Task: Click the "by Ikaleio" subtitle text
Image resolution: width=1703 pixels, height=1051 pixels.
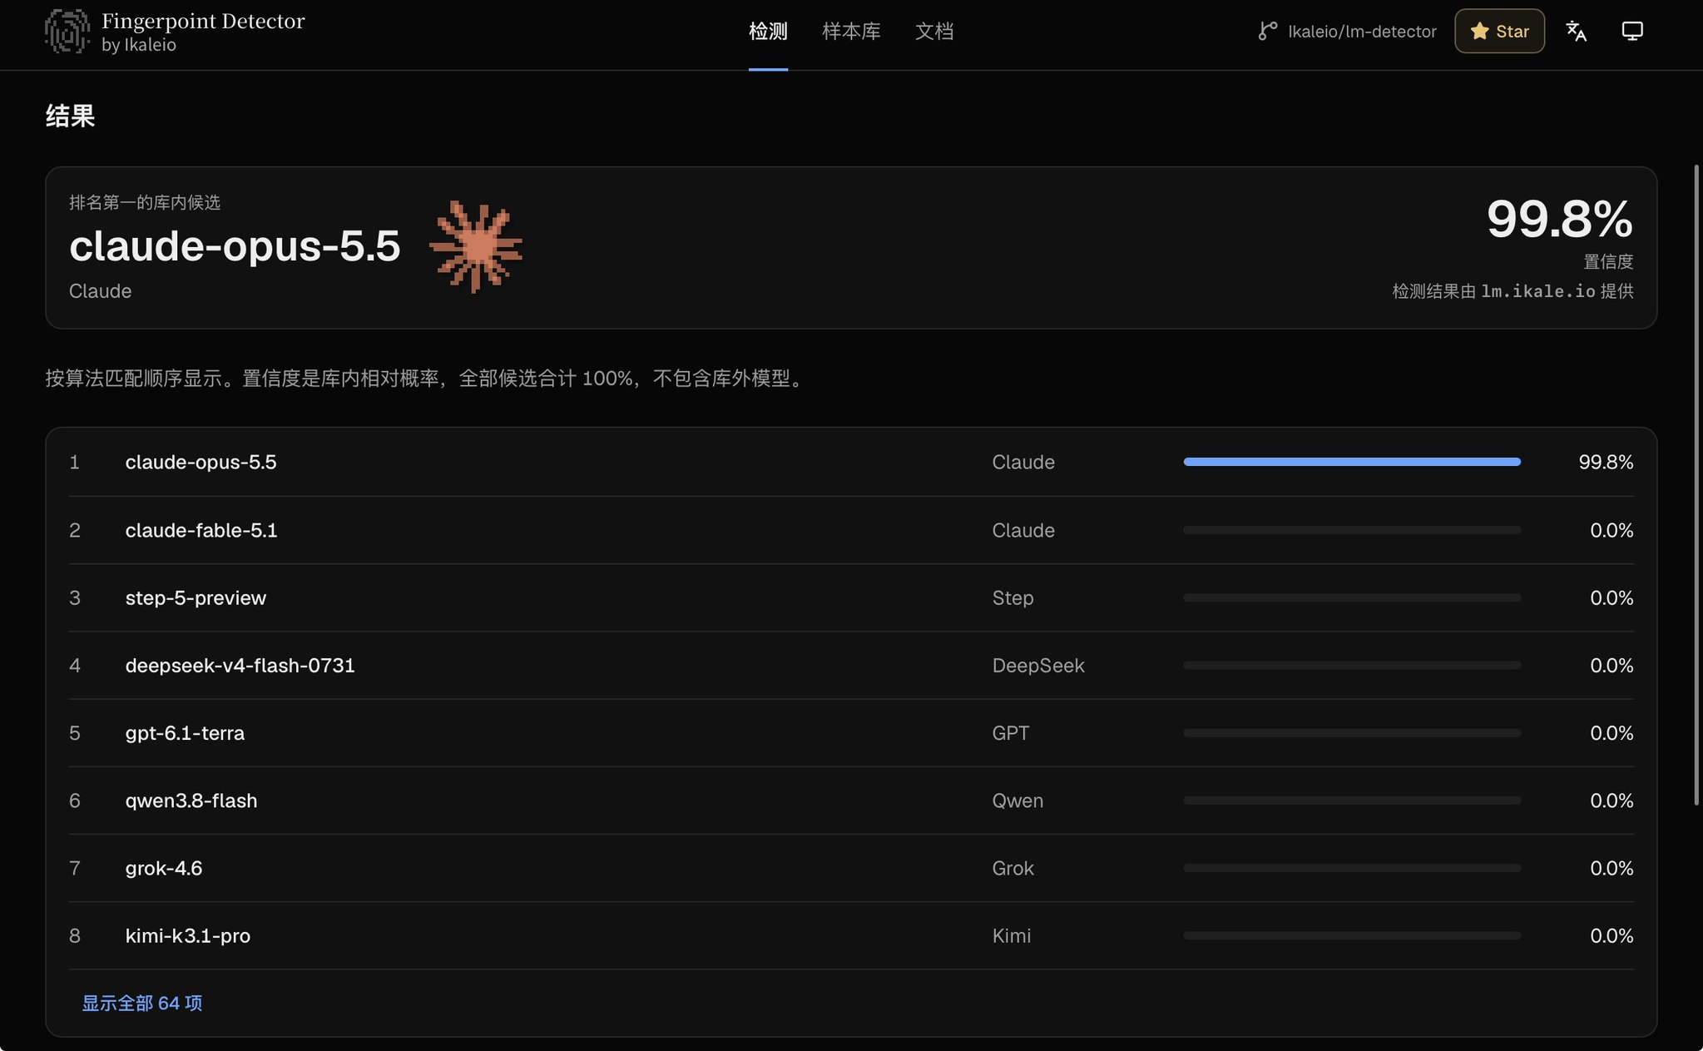Action: pyautogui.click(x=139, y=45)
